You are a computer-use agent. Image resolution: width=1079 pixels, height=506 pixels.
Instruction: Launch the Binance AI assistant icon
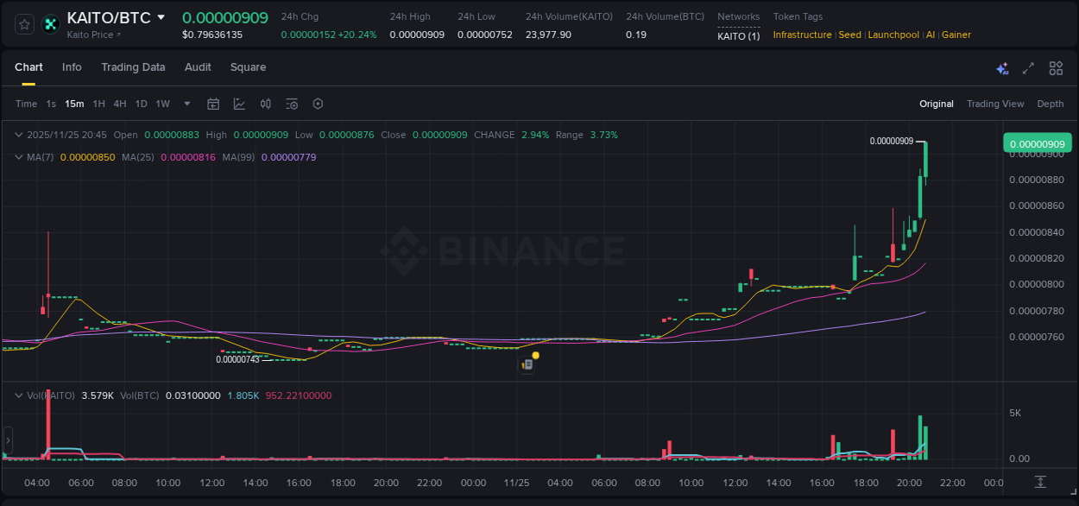coord(1002,67)
